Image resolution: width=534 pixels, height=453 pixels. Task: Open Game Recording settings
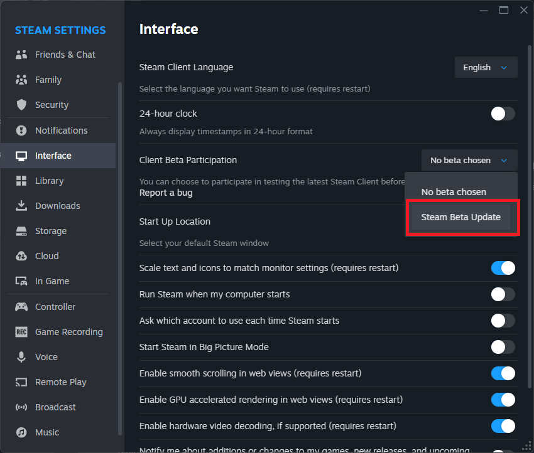click(x=58, y=332)
